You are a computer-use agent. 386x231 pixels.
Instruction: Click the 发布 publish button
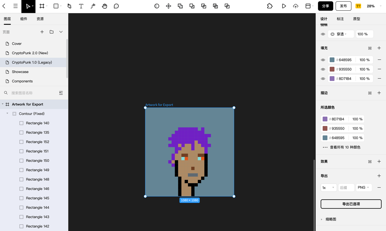point(343,6)
